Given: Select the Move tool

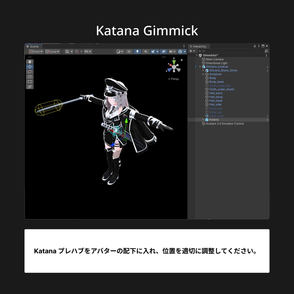Looking at the screenshot, I should [30, 67].
